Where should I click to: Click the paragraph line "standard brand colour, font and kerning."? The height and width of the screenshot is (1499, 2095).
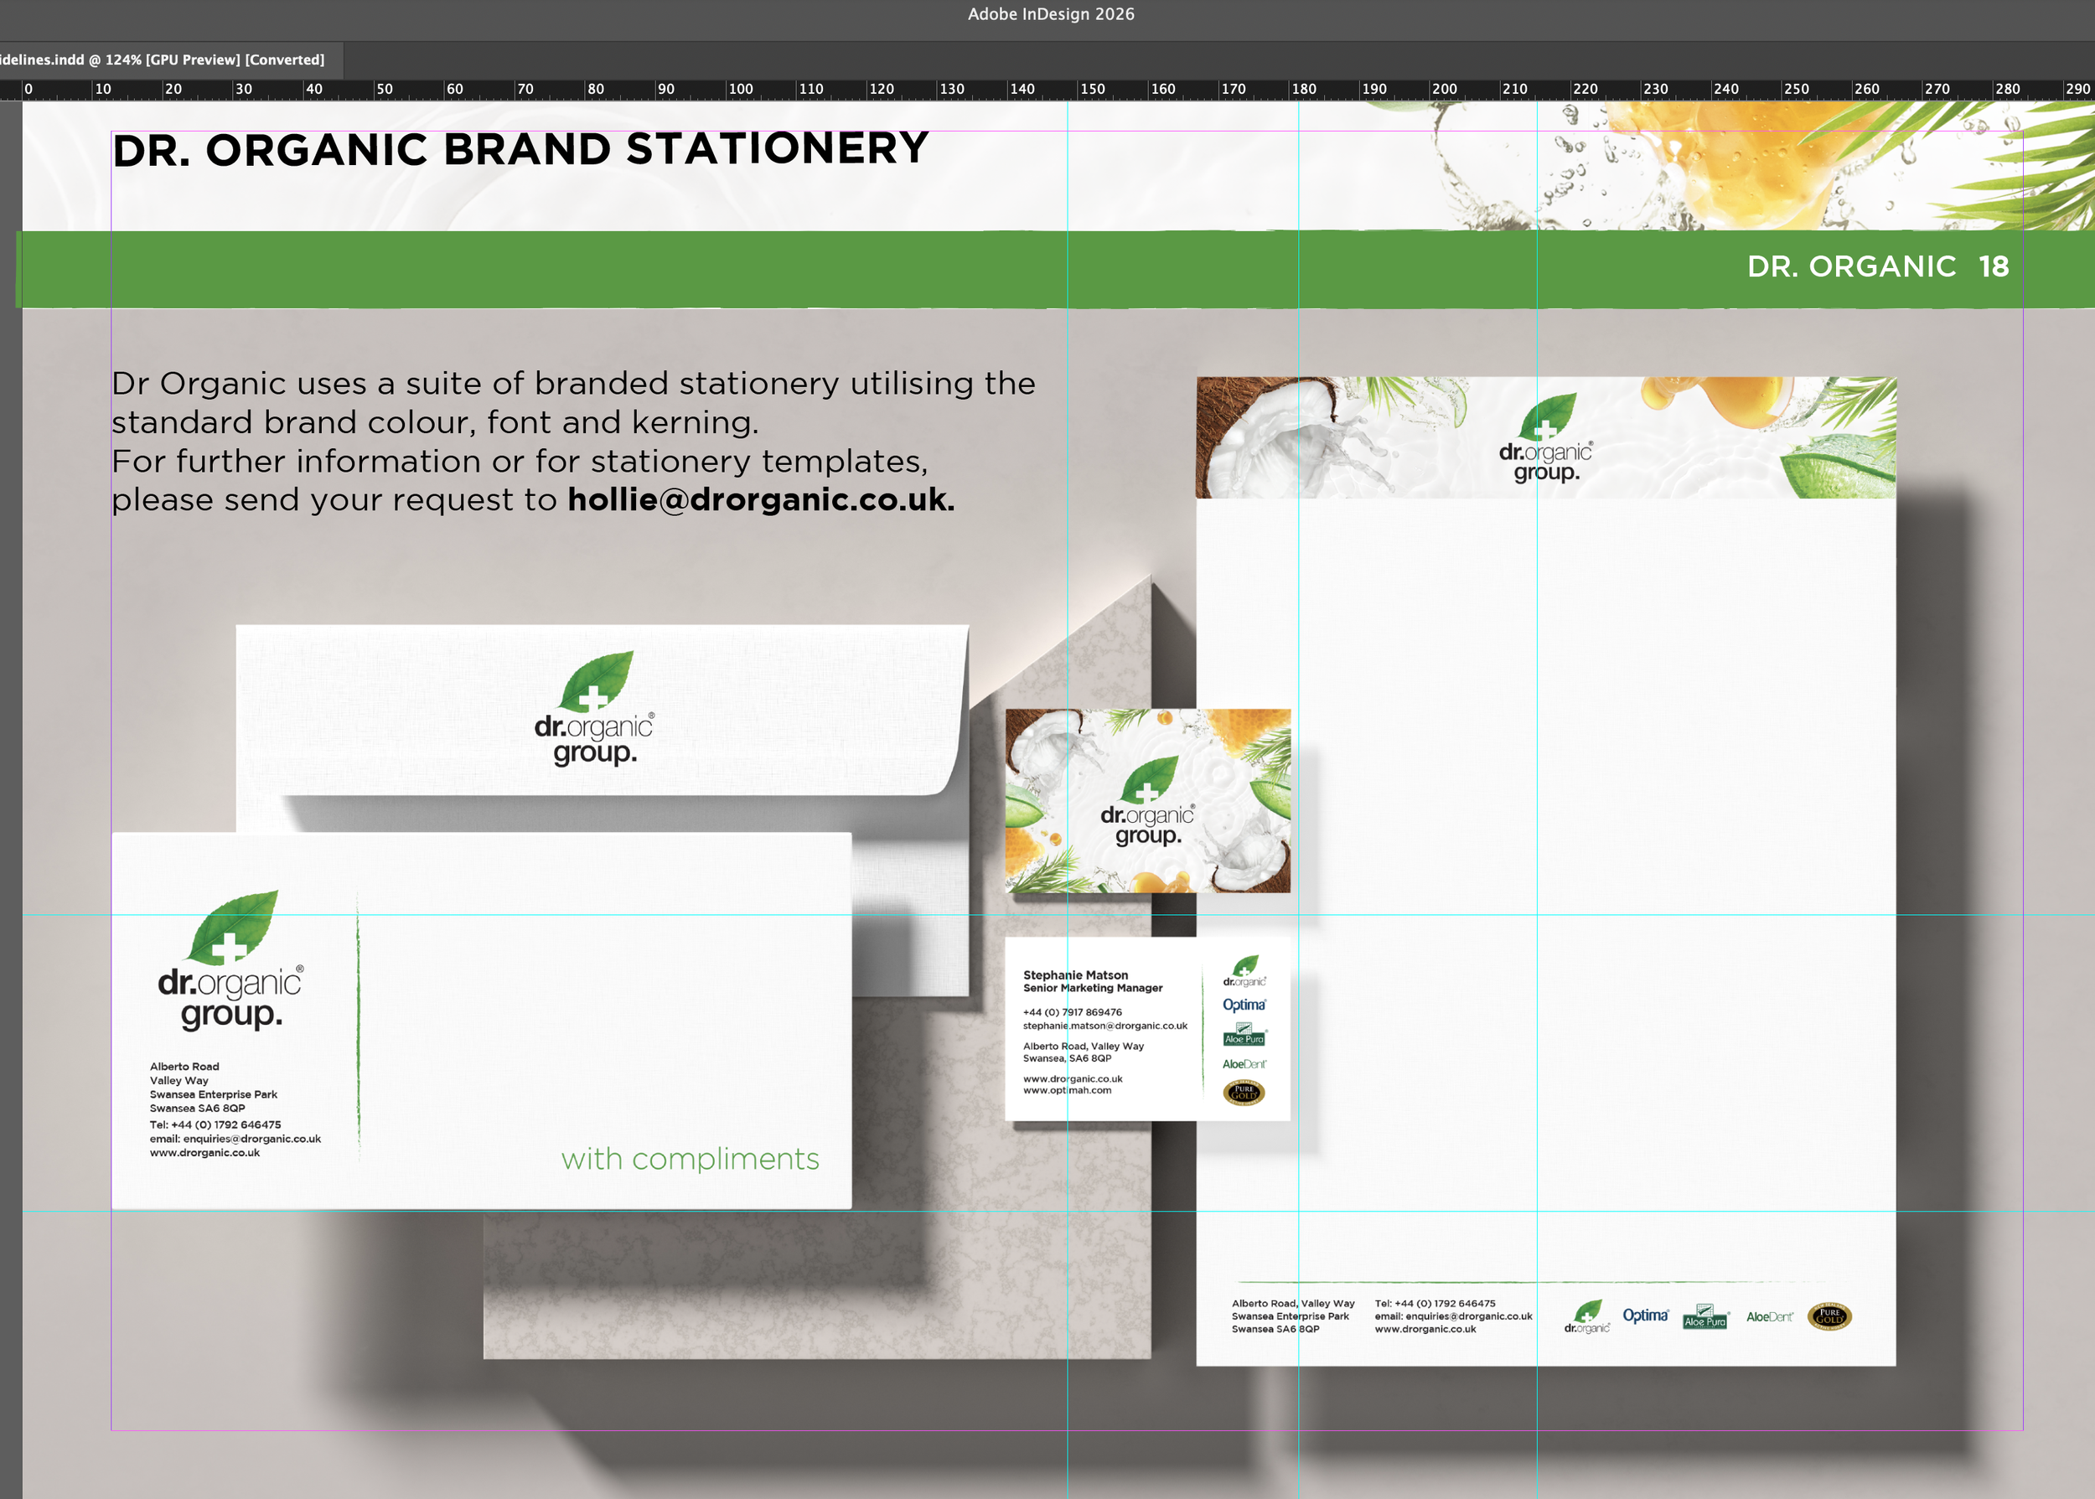[x=435, y=423]
